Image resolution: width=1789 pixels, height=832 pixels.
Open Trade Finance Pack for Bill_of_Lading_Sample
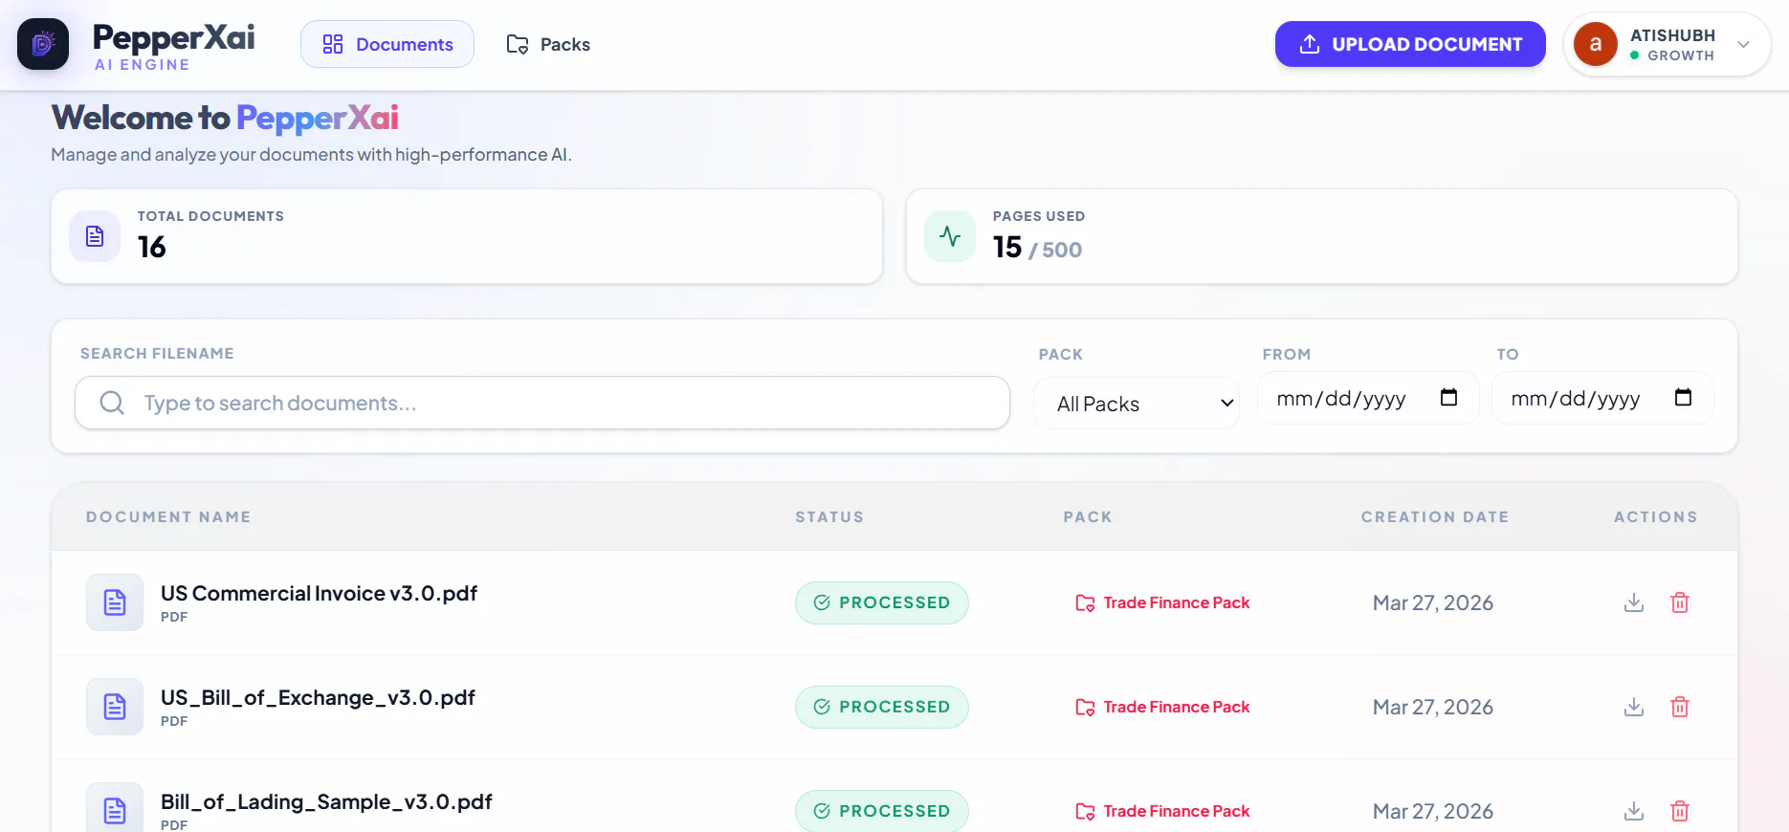coord(1162,811)
